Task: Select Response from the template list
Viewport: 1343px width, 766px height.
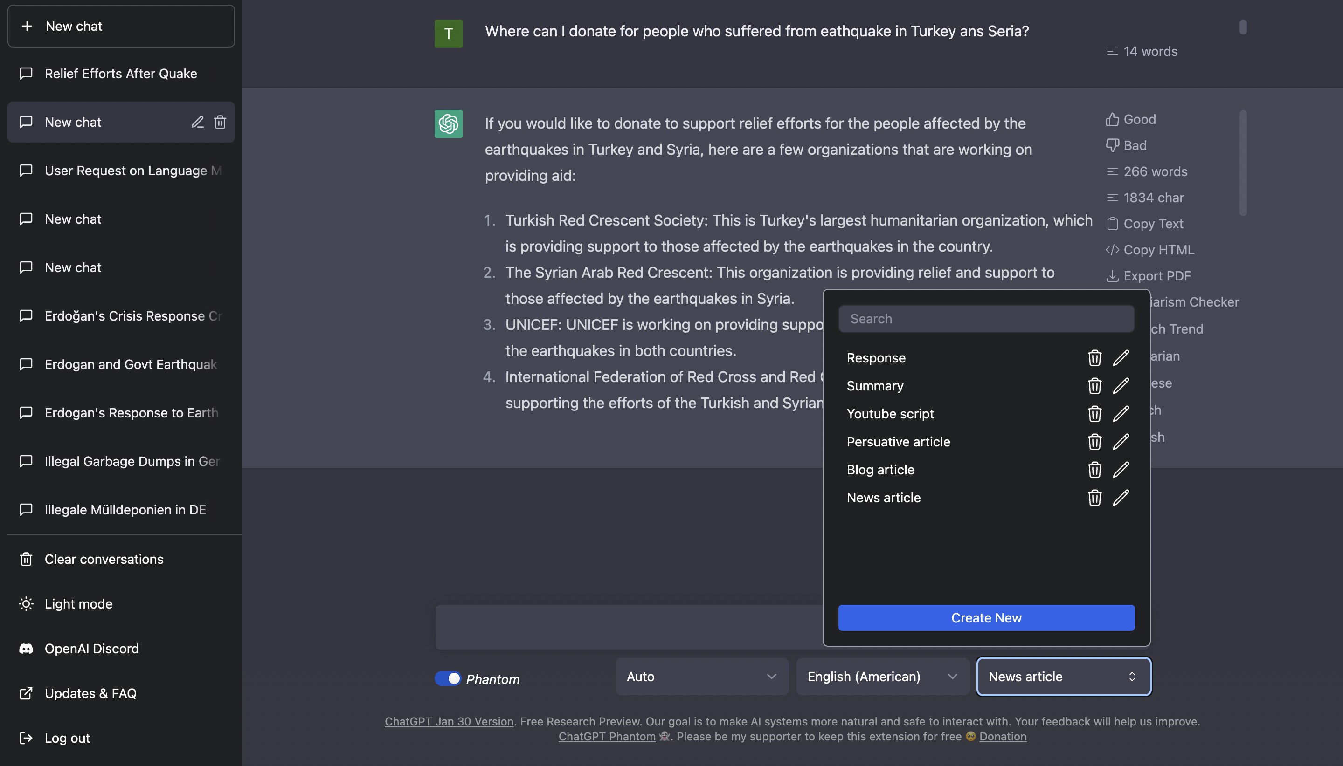Action: point(876,358)
